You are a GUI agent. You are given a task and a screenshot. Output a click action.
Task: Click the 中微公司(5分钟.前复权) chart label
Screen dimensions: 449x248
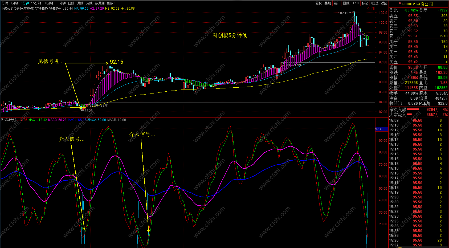click(18, 9)
